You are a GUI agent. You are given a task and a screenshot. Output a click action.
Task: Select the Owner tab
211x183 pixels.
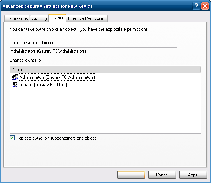tap(57, 18)
